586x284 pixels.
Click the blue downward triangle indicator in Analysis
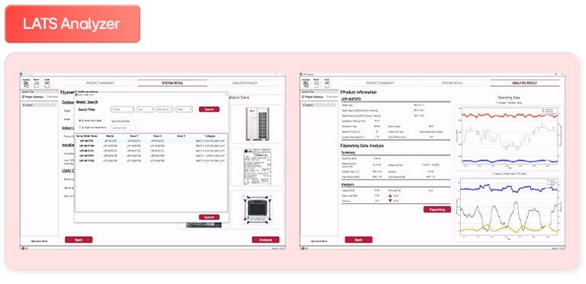390,200
